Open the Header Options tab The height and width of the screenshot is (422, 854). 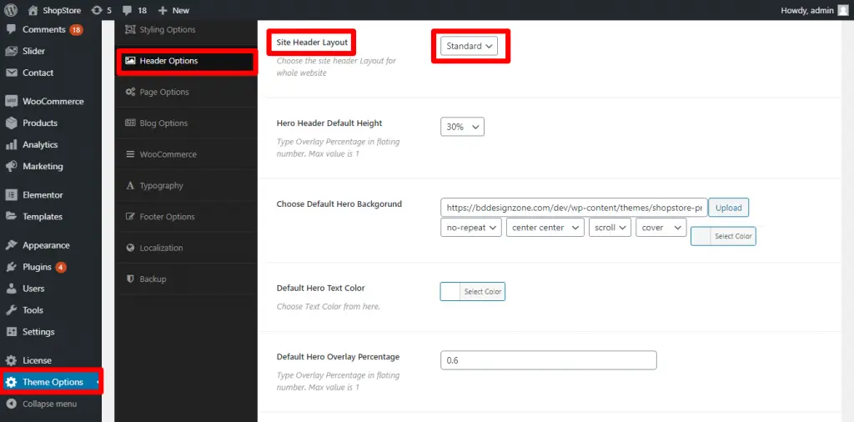tap(186, 61)
